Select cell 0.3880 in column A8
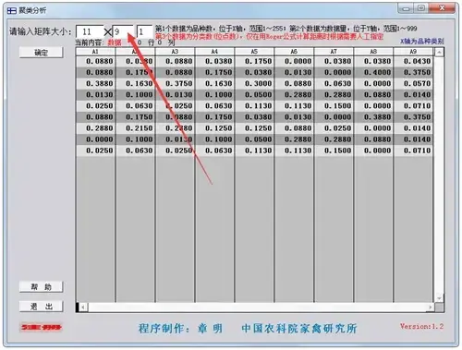462x350 pixels. pos(373,117)
